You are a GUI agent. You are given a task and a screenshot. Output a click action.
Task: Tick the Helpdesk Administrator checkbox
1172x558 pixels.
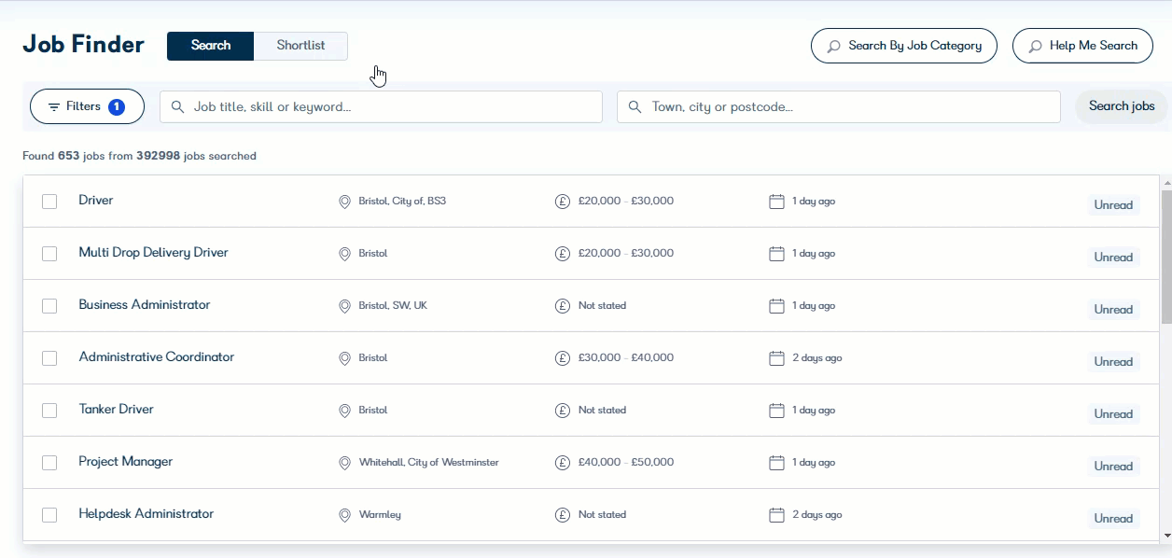click(49, 515)
